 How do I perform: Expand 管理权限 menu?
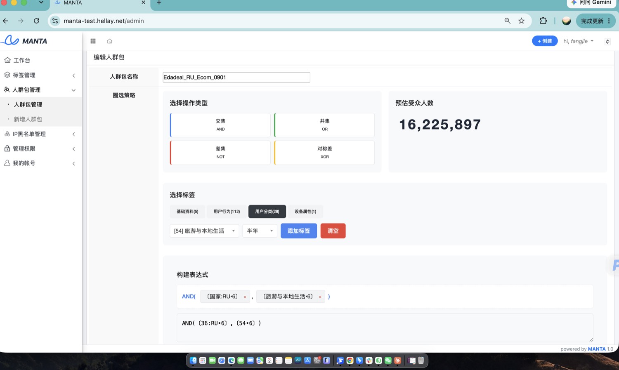(41, 148)
